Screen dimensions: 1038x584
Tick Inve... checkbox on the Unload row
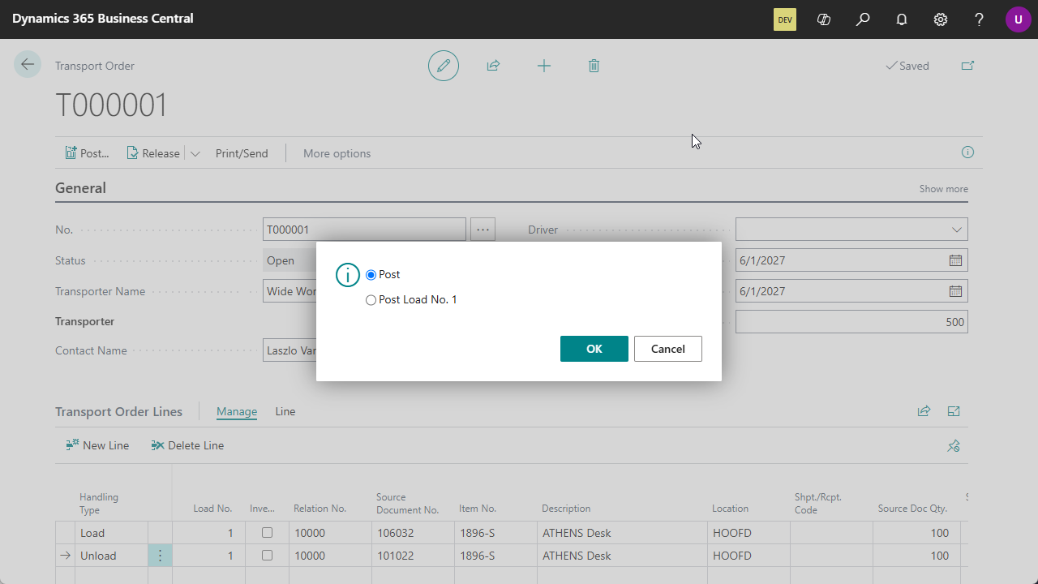point(267,556)
